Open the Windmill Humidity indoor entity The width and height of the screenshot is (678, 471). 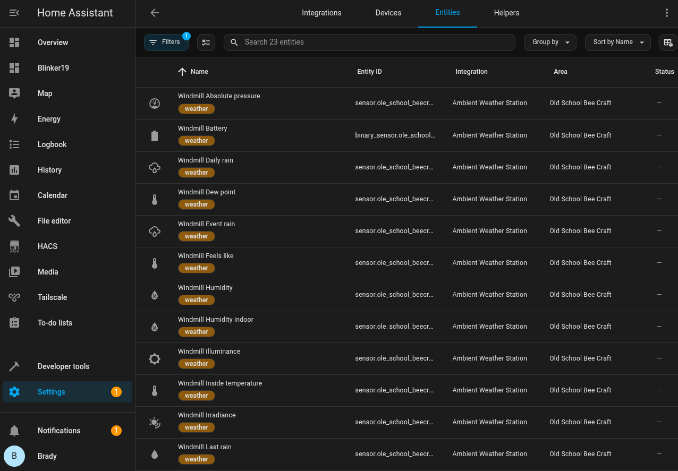pyautogui.click(x=216, y=320)
